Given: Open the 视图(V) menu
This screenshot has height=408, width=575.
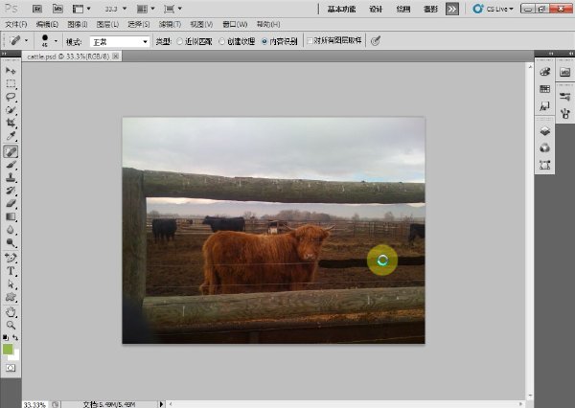Looking at the screenshot, I should 201,25.
